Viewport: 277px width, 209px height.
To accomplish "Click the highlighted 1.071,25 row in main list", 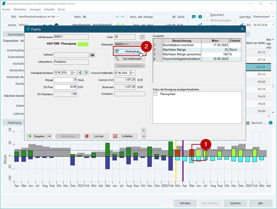I will pyautogui.click(x=258, y=67).
